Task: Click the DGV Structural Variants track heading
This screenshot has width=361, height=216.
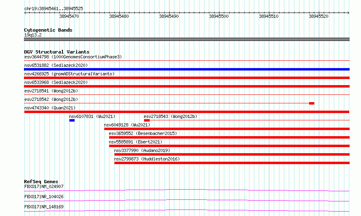Action: pos(57,52)
